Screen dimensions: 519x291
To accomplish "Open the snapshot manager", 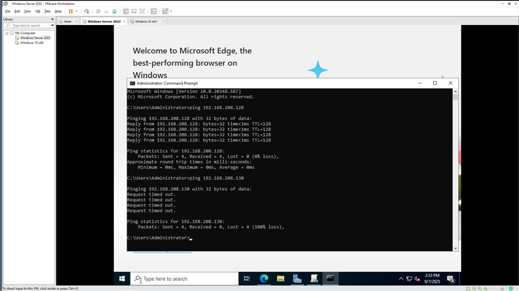I will [114, 11].
